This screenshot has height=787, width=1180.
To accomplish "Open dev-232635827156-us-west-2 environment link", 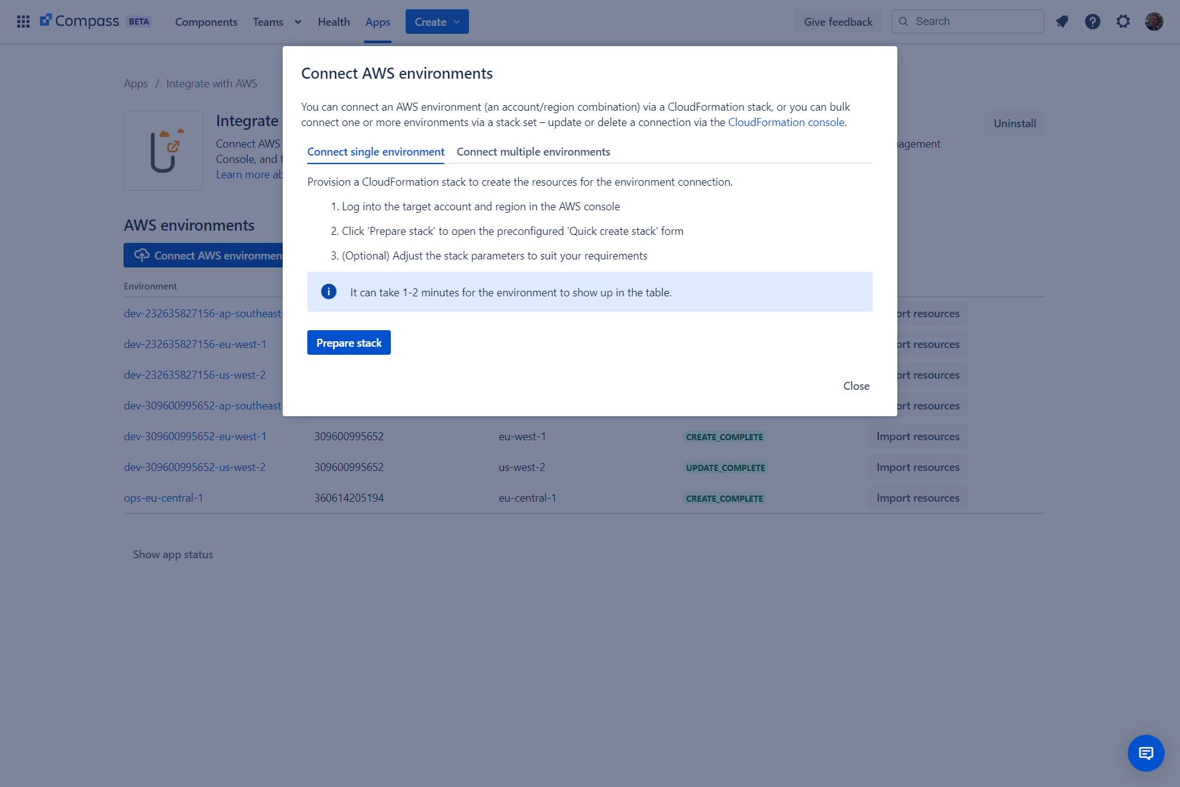I will pyautogui.click(x=195, y=374).
